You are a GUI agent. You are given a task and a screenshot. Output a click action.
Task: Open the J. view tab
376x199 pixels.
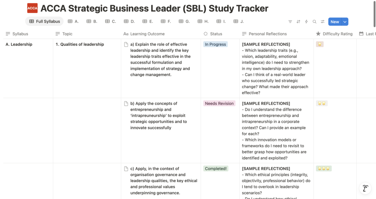[x=239, y=22]
